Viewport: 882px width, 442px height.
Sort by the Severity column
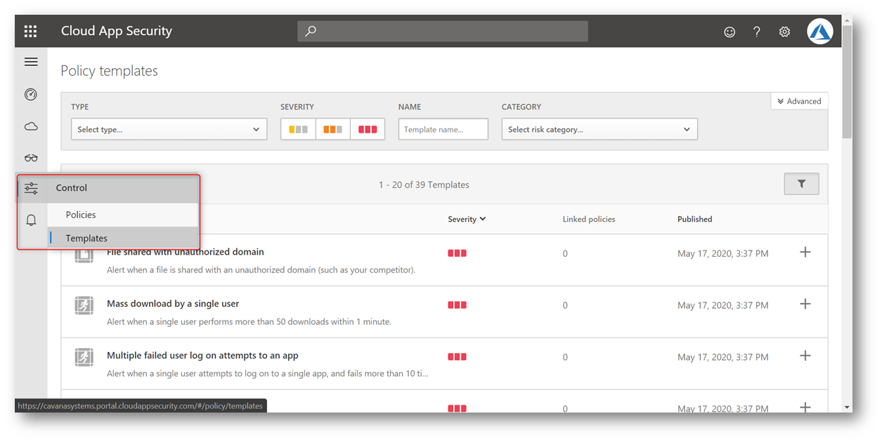467,219
